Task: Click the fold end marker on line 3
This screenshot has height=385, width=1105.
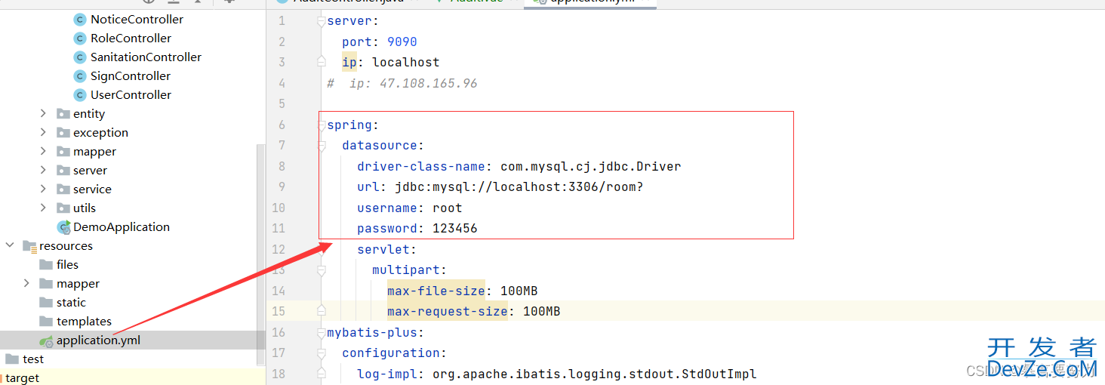Action: [322, 61]
